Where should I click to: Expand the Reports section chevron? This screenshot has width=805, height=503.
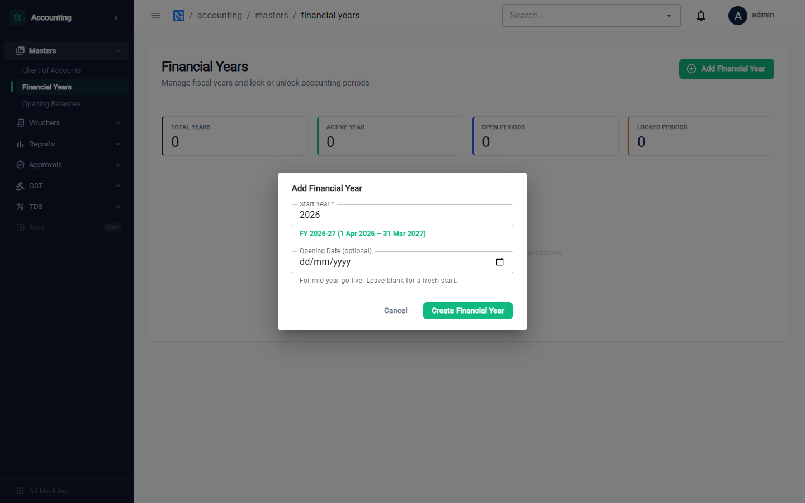pyautogui.click(x=118, y=144)
